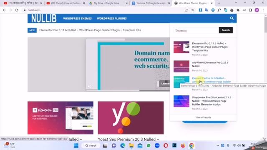267x150 pixels.
Task: Click the Elementor Pro post card image
Action: pos(60,118)
